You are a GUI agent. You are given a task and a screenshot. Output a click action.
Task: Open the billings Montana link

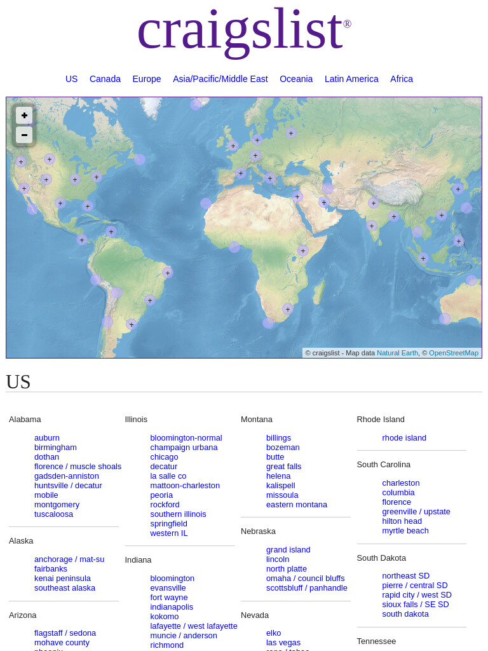pos(278,438)
